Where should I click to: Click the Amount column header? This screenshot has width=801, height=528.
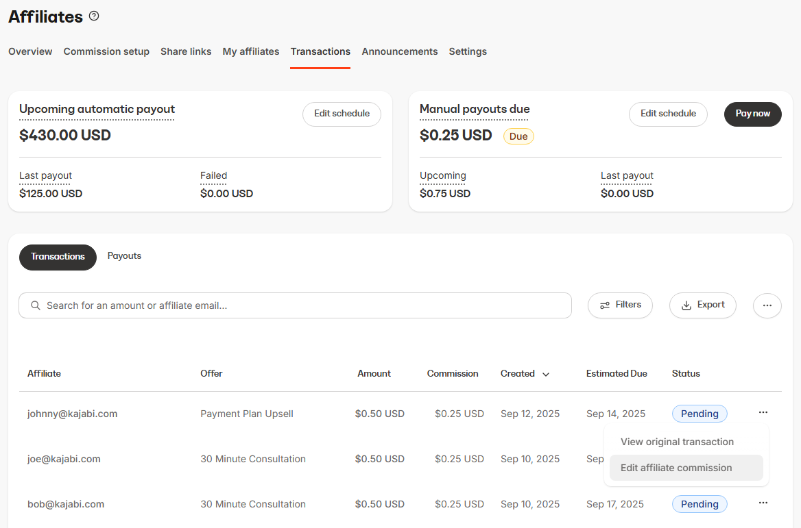point(374,373)
